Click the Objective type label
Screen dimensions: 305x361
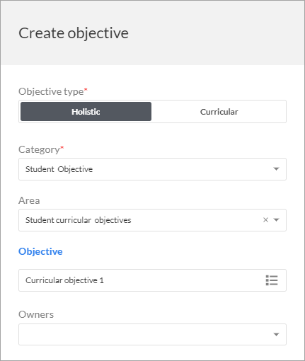pos(51,91)
